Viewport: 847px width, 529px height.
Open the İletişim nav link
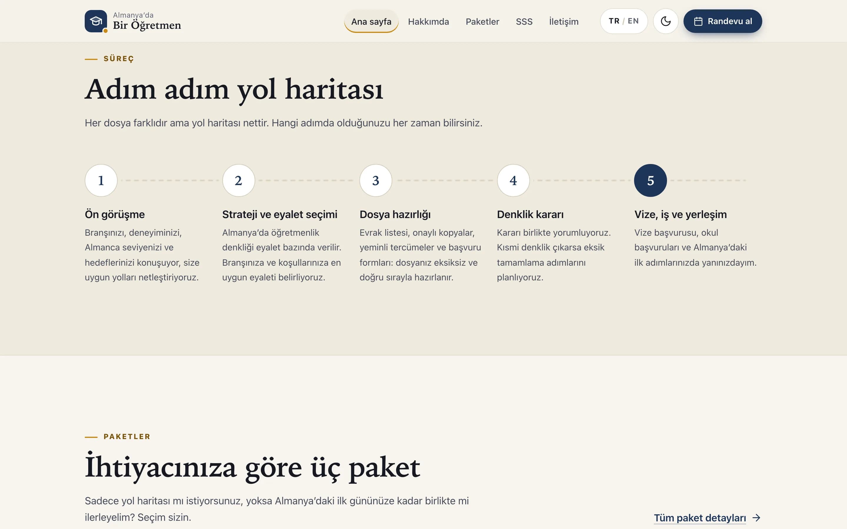pyautogui.click(x=563, y=21)
